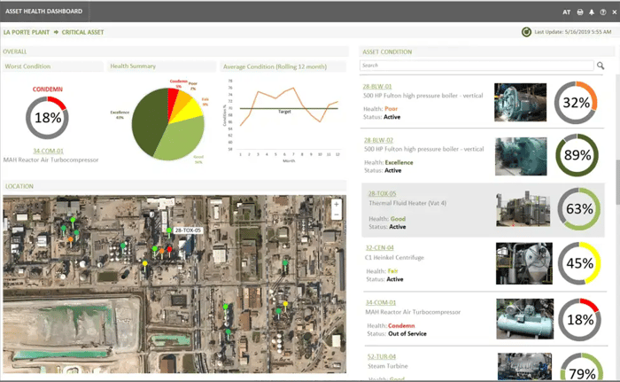View 28-BLW-01 boiler thumbnail image
The height and width of the screenshot is (382, 620).
[520, 102]
